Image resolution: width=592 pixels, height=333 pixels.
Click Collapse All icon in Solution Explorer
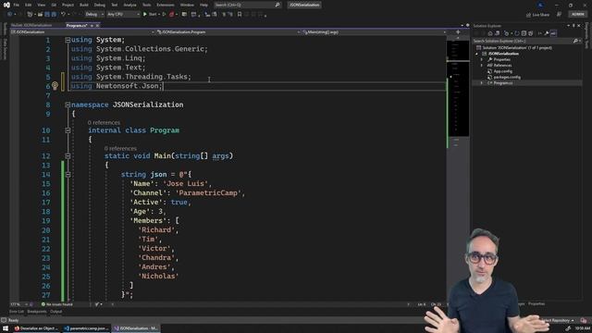[524, 33]
